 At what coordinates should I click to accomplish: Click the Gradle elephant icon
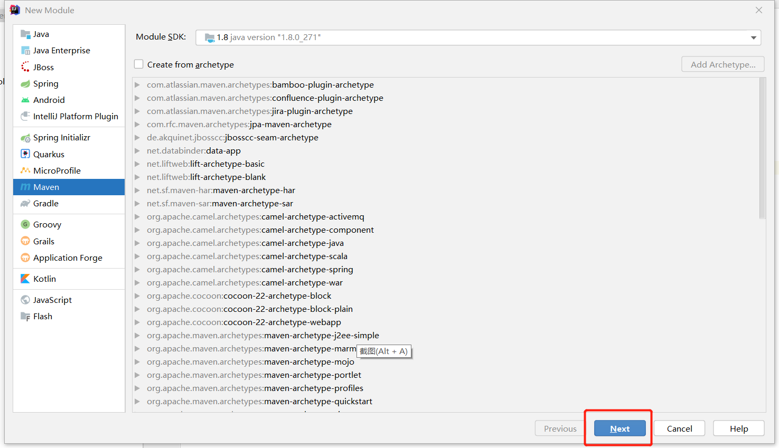pos(25,203)
